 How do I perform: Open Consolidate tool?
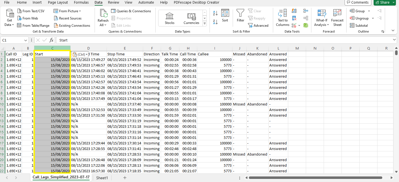306,11
